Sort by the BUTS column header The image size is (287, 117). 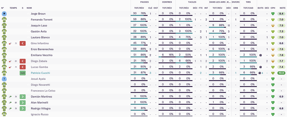pyautogui.click(x=260, y=8)
